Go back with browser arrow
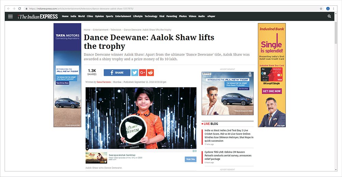 [x=8, y=9]
